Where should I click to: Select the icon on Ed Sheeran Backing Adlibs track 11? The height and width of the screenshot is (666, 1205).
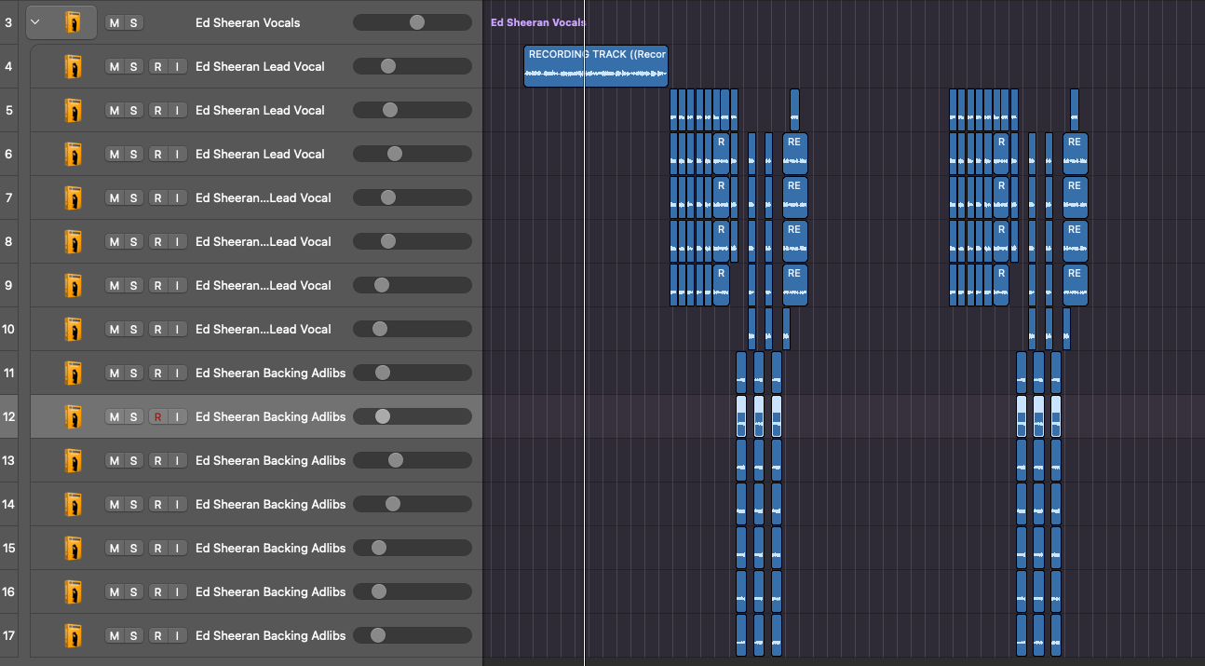point(73,373)
